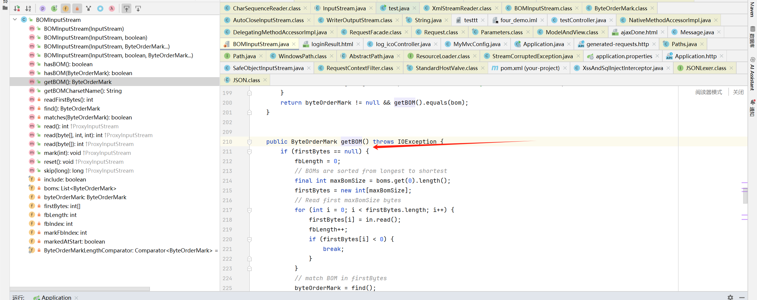Click fold end marker at line 199
757x300 pixels.
(249, 93)
